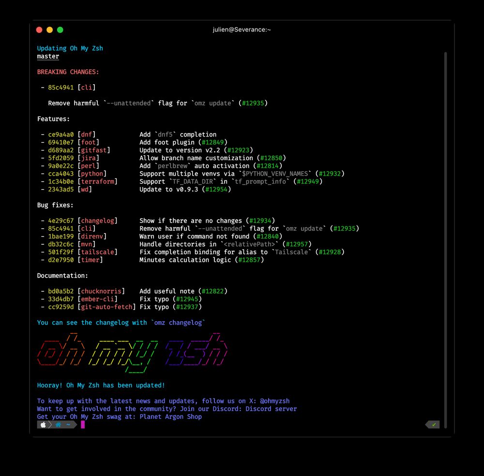
Task: Click the Bug fixes: heading
Action: [55, 205]
